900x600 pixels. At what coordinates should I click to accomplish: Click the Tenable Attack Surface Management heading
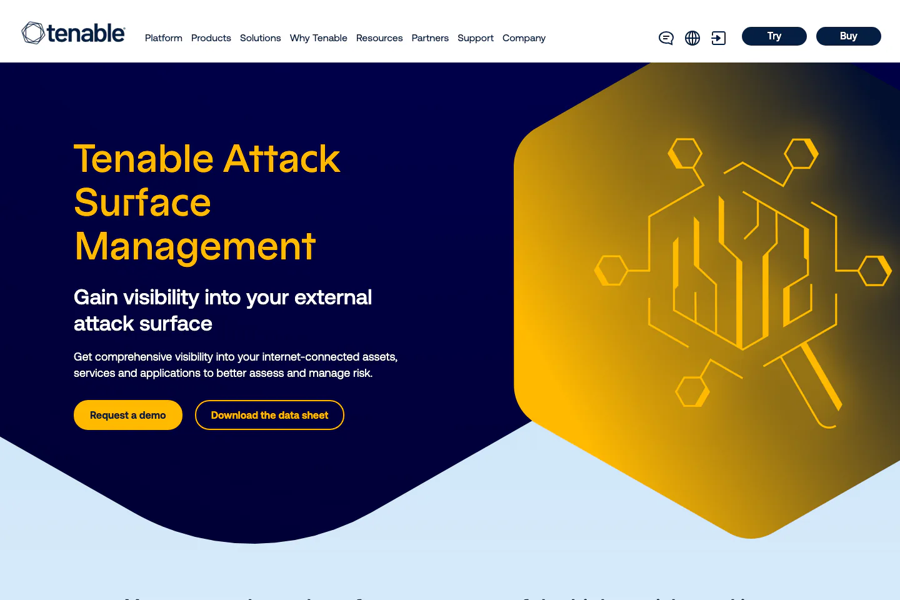coord(206,202)
